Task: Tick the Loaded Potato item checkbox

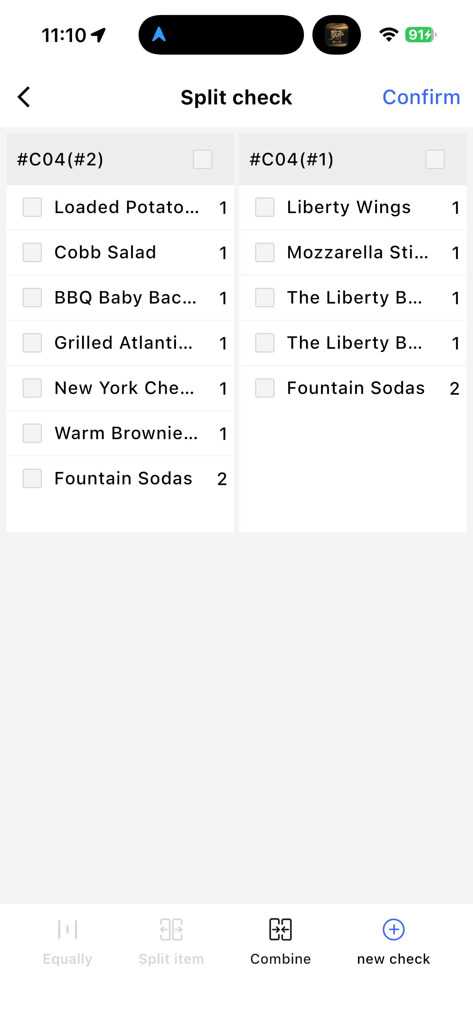Action: coord(32,207)
